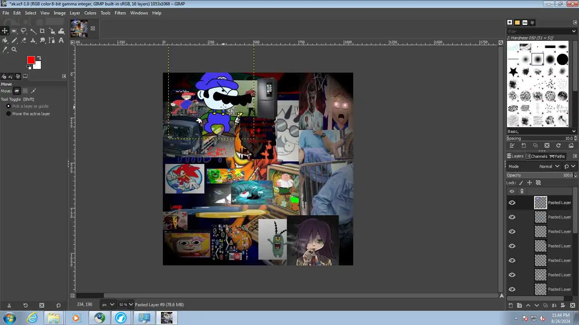This screenshot has height=325, width=579.
Task: Hide the topmost highlighted Pasted Layer
Action: [x=512, y=203]
